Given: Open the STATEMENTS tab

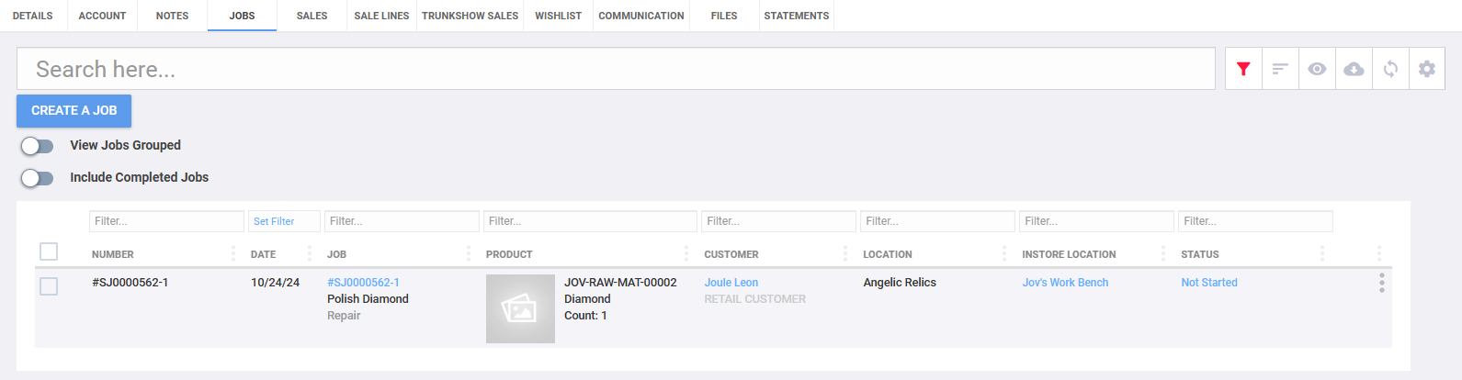Looking at the screenshot, I should tap(797, 16).
